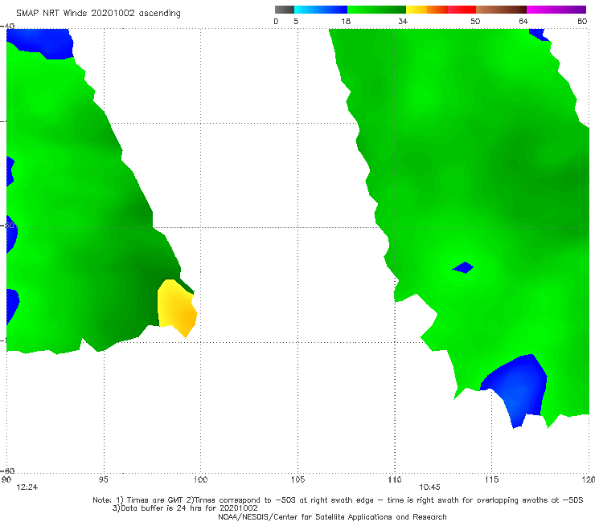Viewport: 595px width, 522px height.
Task: Click the yellow high-wind patch near 99E
Action: click(177, 308)
